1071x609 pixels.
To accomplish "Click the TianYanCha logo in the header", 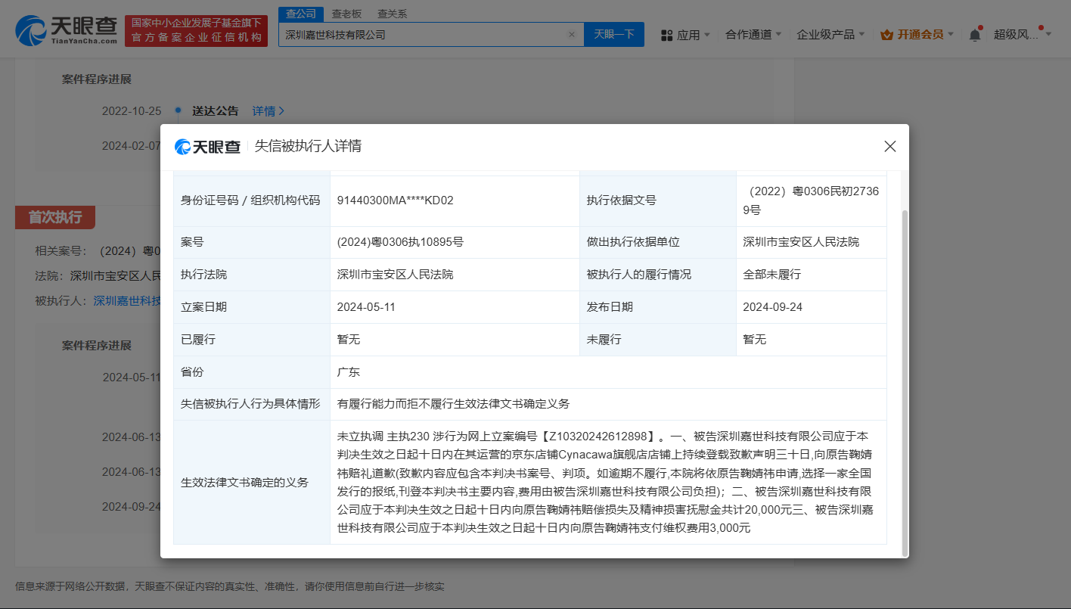I will (x=67, y=30).
